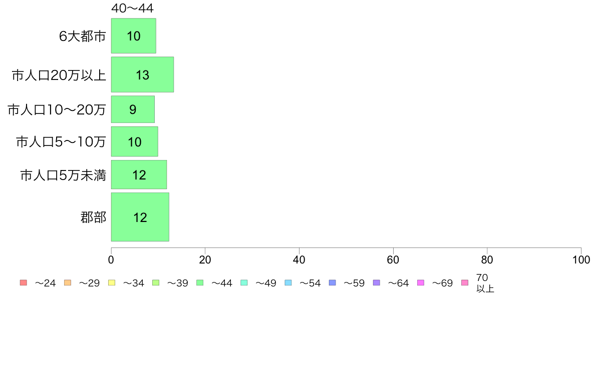Click the teal ~49 legend swatch
This screenshot has width=595, height=368.
coord(244,282)
